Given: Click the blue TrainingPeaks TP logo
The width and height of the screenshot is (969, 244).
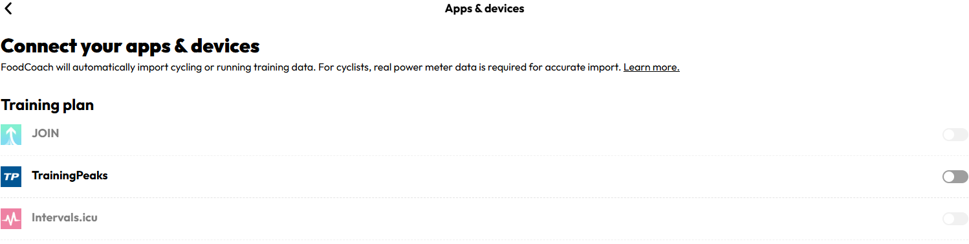Looking at the screenshot, I should click(11, 176).
